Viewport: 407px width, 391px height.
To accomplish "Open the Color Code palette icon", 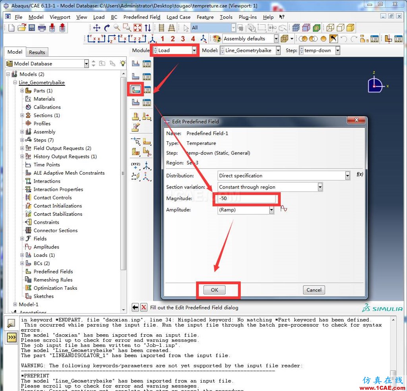I will [217, 39].
